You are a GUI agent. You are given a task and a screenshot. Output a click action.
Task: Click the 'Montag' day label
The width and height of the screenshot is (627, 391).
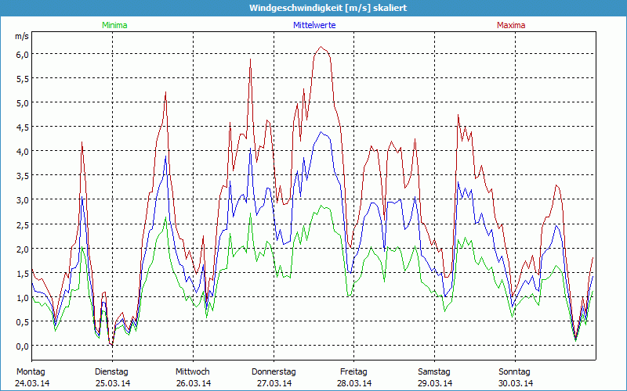pos(31,372)
